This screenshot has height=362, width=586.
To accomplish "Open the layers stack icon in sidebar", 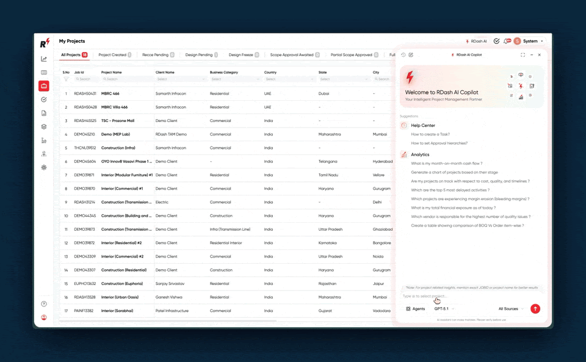I will coord(44,127).
